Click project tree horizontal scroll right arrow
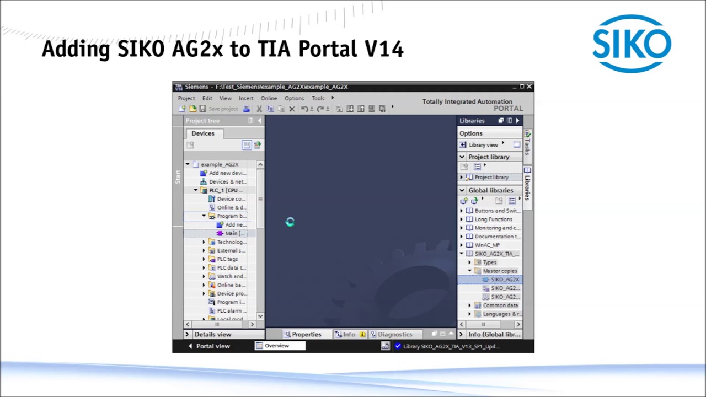The height and width of the screenshot is (397, 706). pos(252,324)
